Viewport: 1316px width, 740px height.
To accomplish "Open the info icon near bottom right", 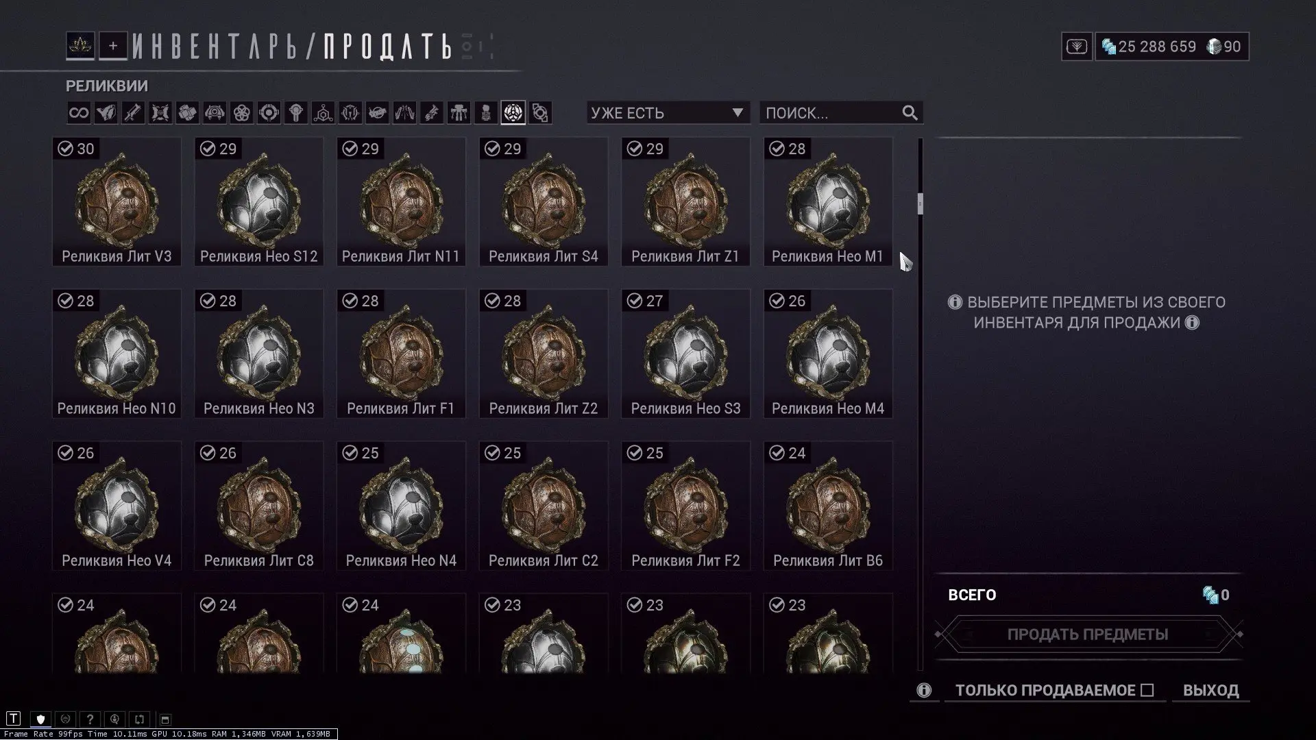I will 924,690.
